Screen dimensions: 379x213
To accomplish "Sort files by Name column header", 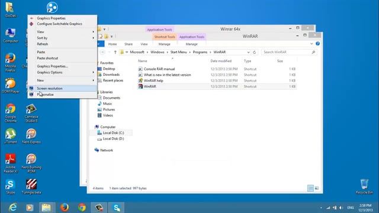I will coord(142,61).
